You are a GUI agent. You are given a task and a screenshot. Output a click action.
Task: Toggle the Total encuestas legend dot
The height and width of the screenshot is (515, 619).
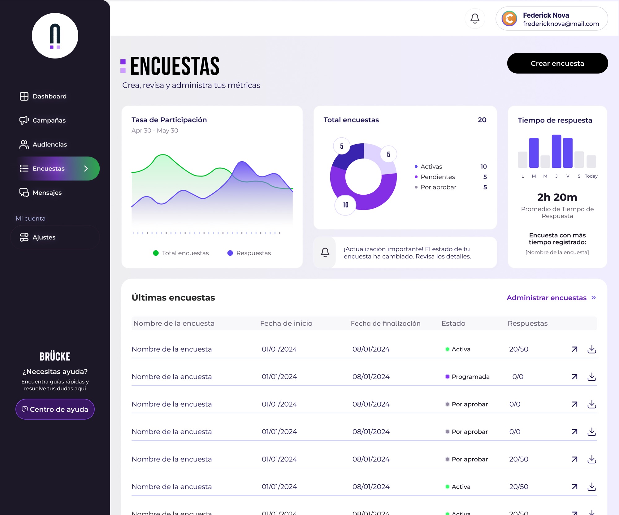(x=156, y=253)
